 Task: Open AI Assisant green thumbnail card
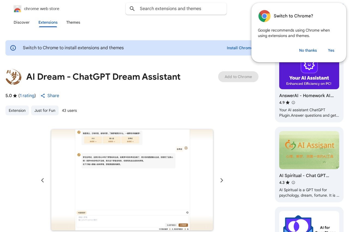point(309,150)
